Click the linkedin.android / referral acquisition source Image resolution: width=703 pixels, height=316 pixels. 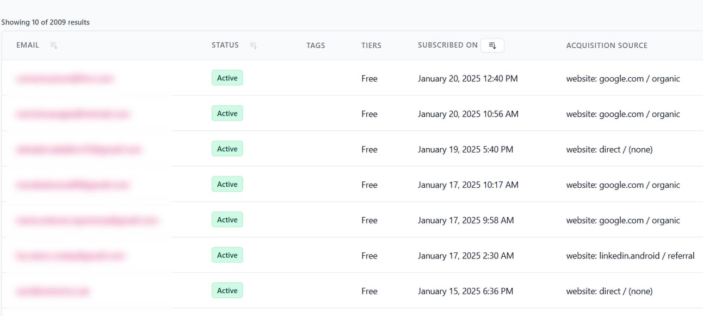630,256
